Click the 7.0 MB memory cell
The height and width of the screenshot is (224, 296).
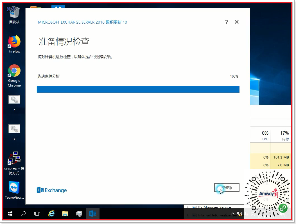pyautogui.click(x=283, y=165)
